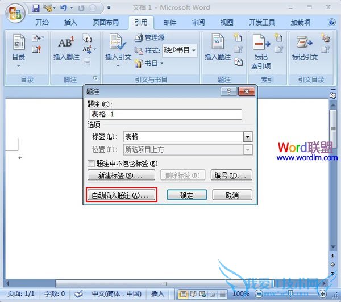Click the 标记引文 mark citation button
This screenshot has height=302, width=341.
tap(305, 48)
